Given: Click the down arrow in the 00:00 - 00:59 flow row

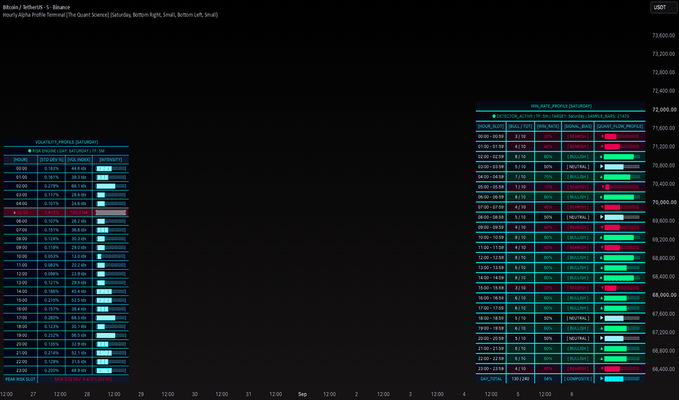Looking at the screenshot, I should 602,137.
